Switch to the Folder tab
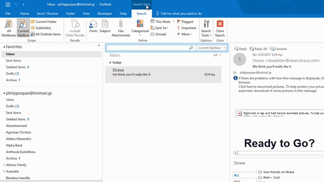 click(x=70, y=13)
